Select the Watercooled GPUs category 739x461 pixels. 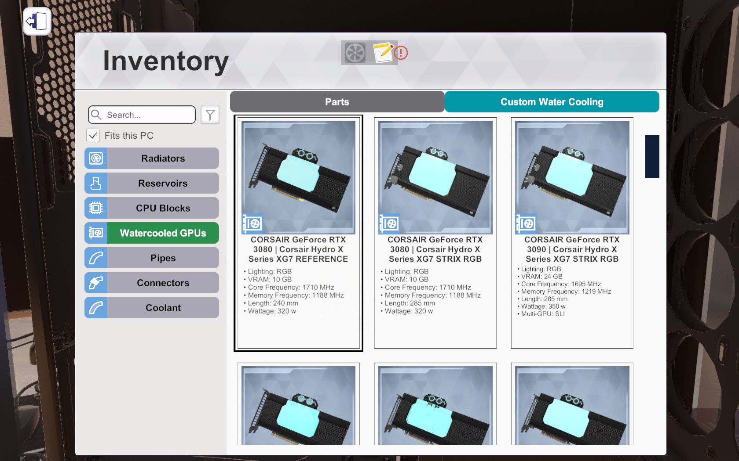pyautogui.click(x=152, y=233)
